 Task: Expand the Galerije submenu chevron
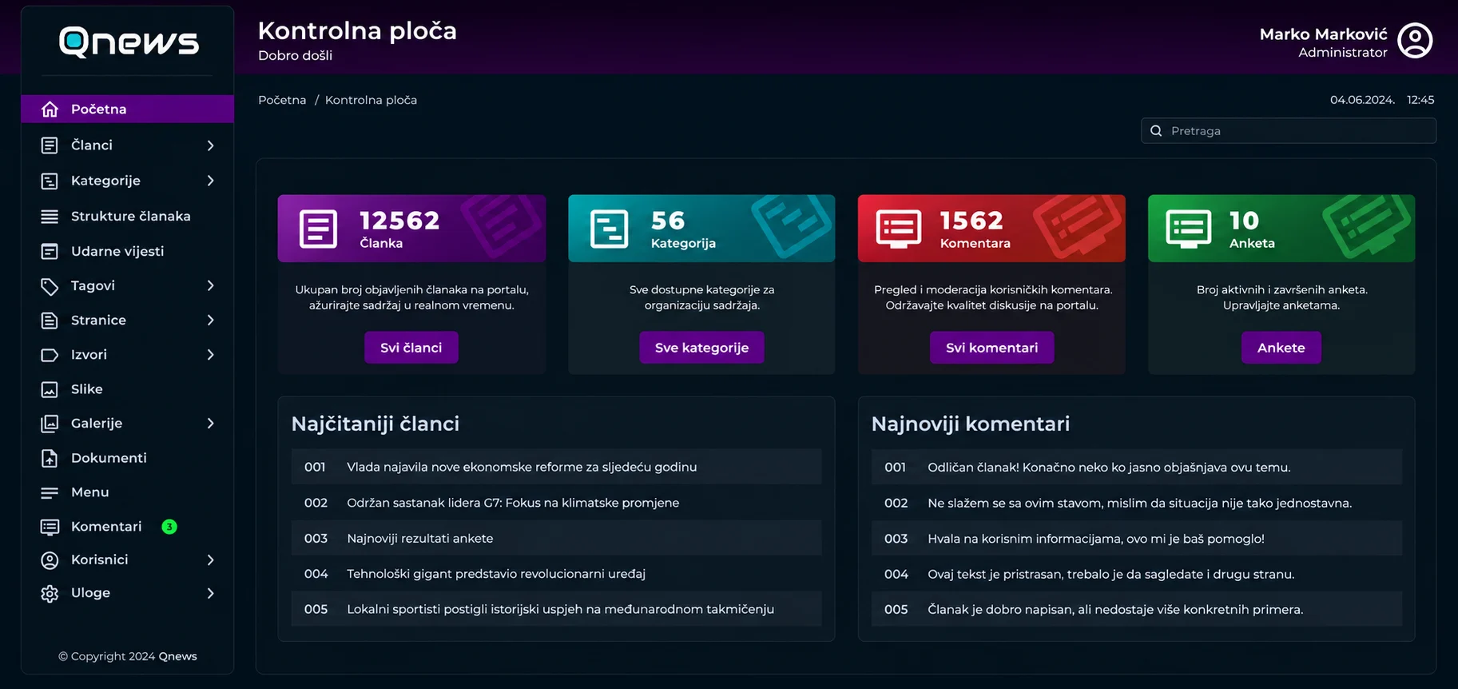[211, 424]
